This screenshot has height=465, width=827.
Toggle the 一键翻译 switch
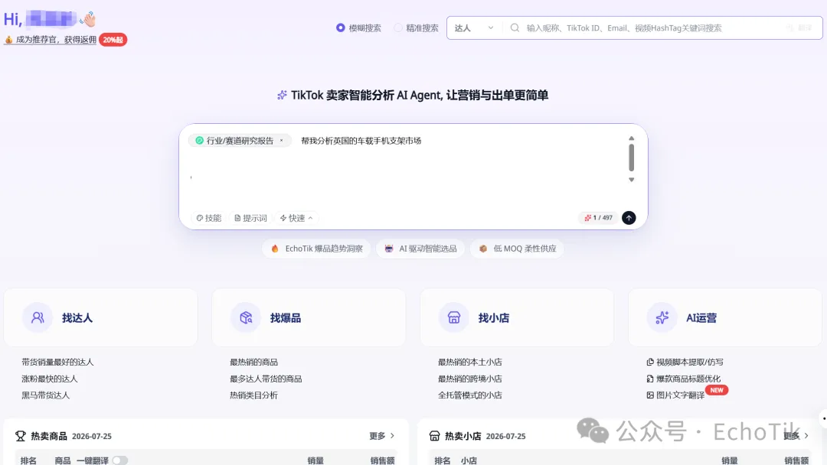tap(119, 460)
